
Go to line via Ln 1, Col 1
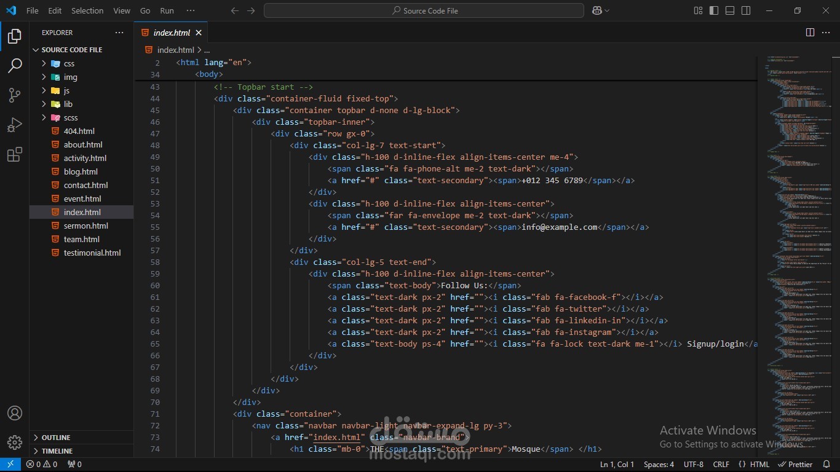click(x=617, y=465)
